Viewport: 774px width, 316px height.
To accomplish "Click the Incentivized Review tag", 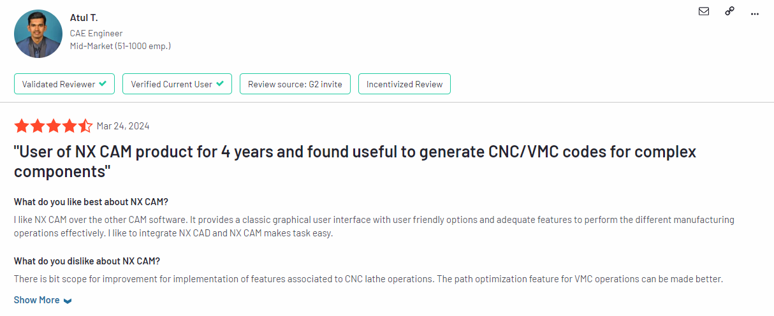I will (x=404, y=84).
